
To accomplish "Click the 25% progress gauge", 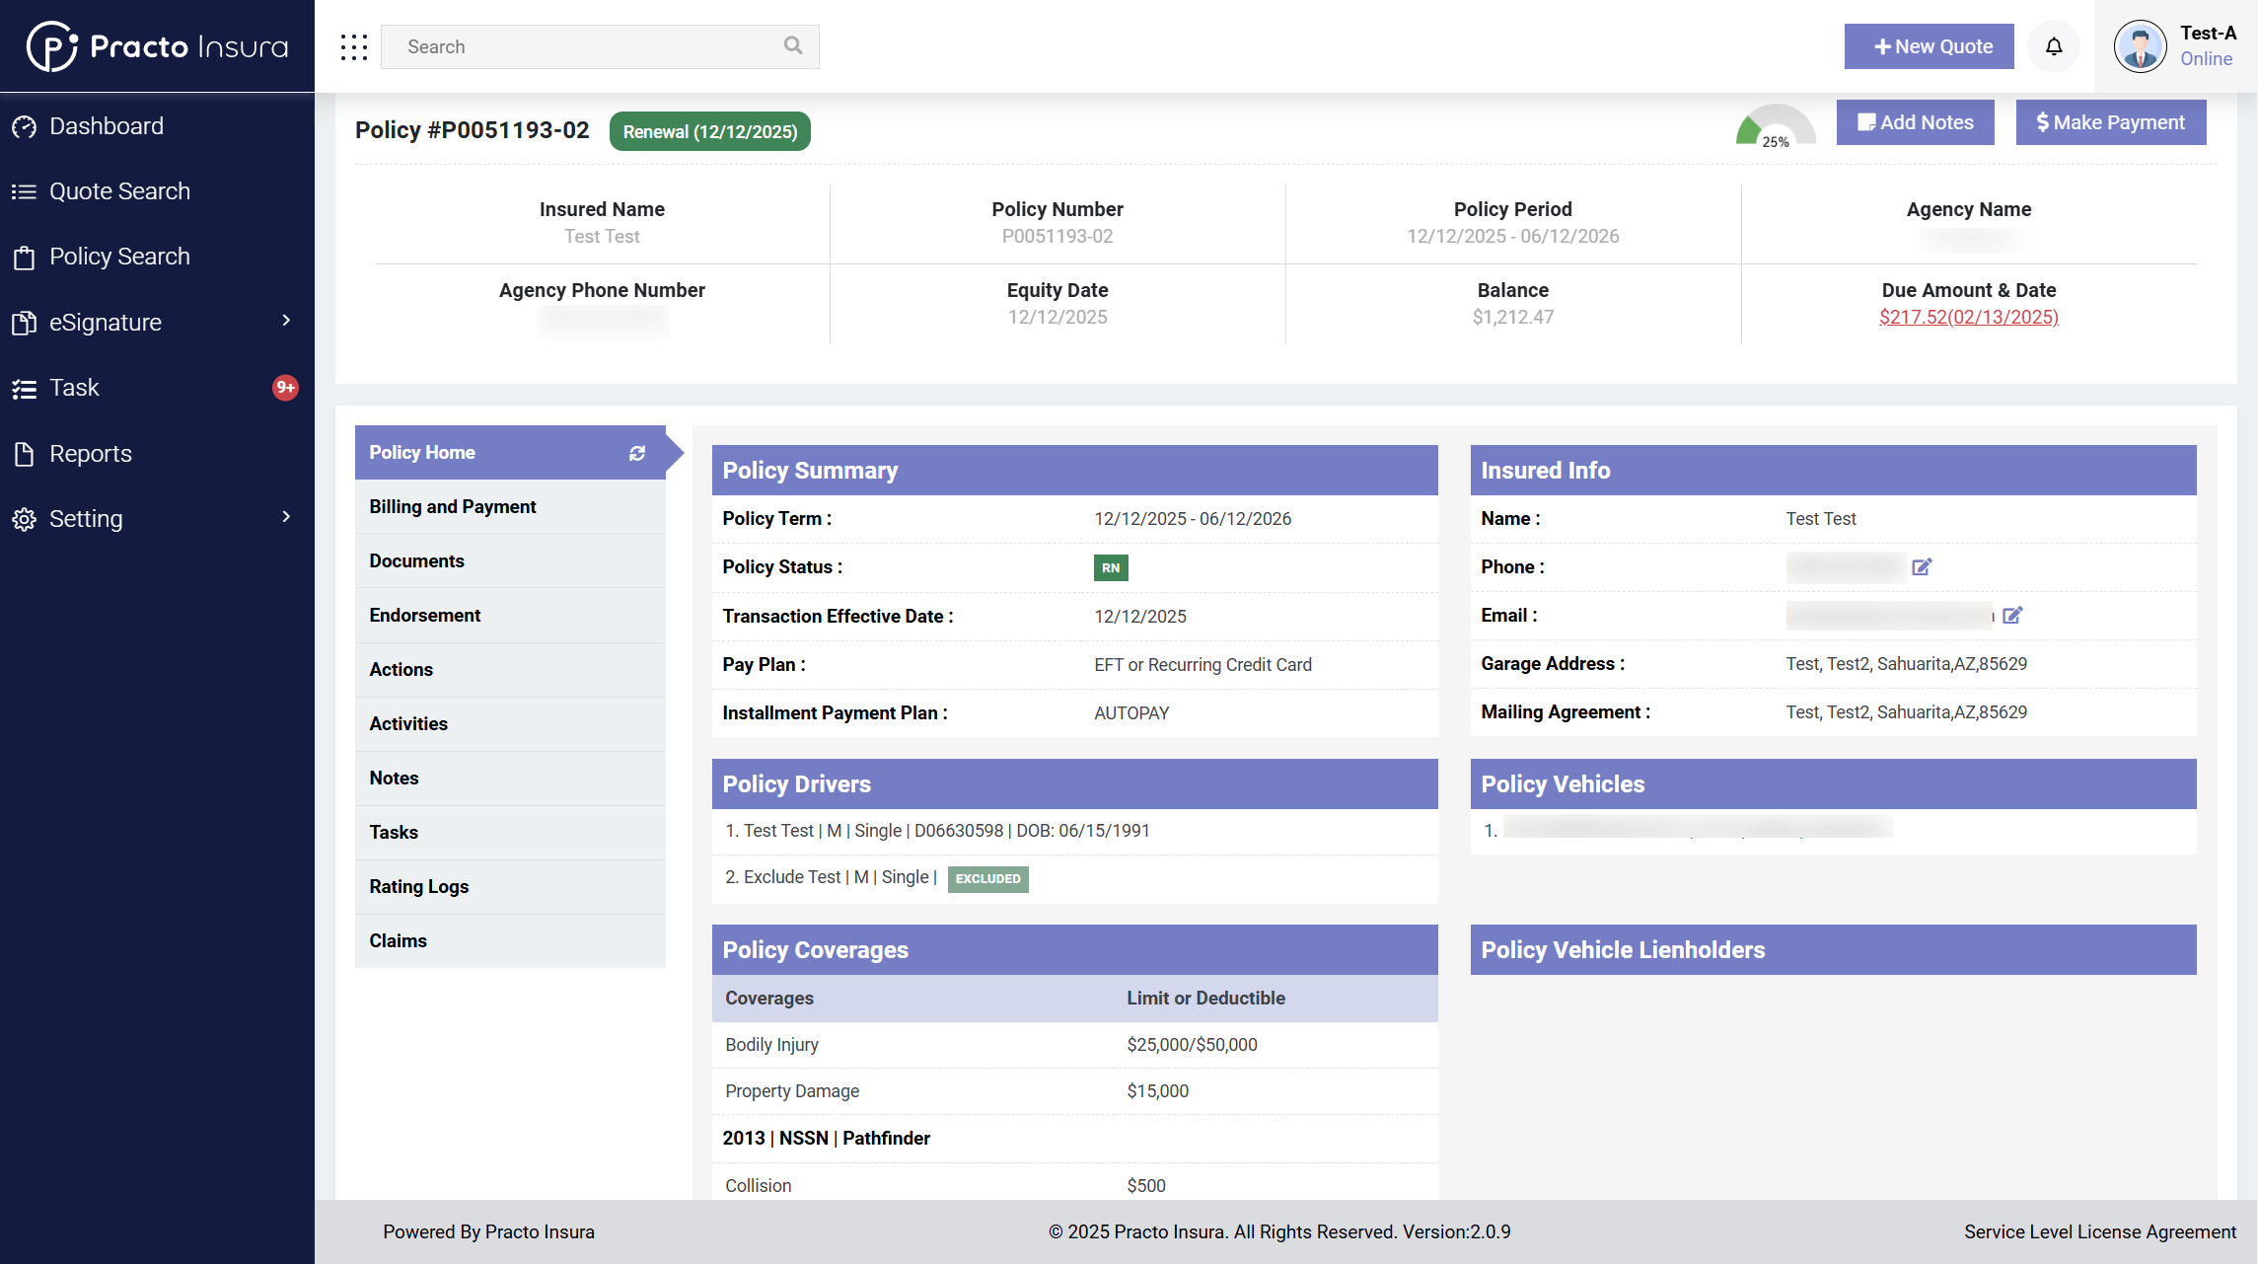I will tap(1775, 128).
